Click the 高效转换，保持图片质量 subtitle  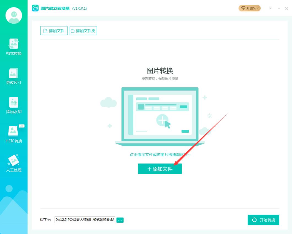[160, 78]
